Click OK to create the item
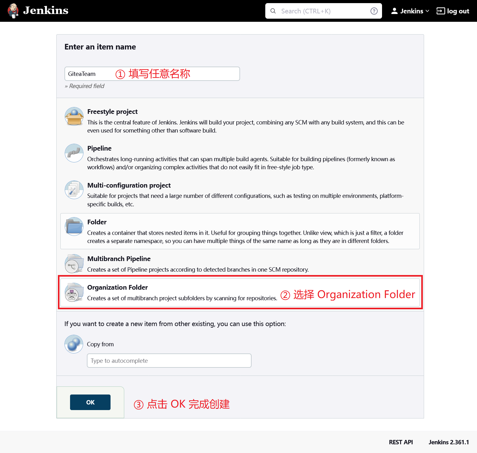Viewport: 477px width, 453px height. (90, 402)
